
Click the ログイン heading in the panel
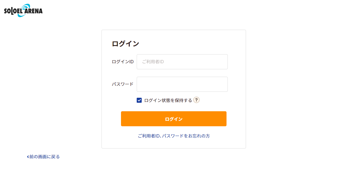tap(125, 44)
